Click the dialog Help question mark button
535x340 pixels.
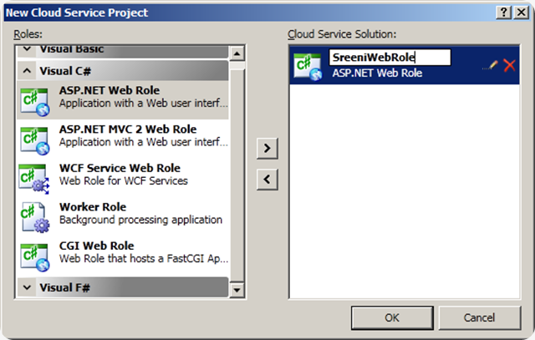pyautogui.click(x=502, y=13)
